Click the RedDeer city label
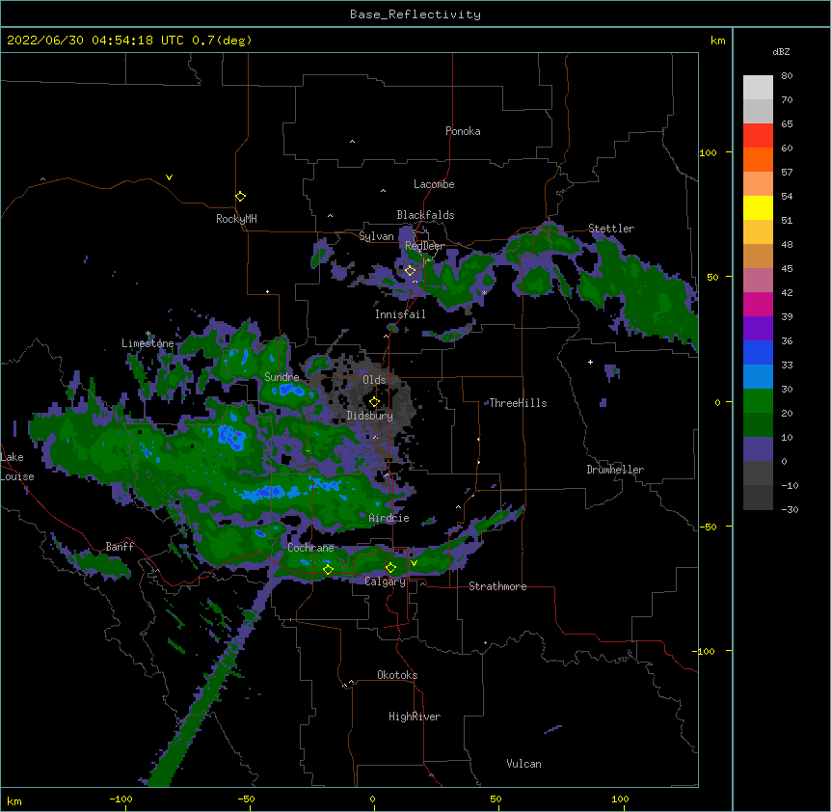This screenshot has width=831, height=812. coord(424,246)
